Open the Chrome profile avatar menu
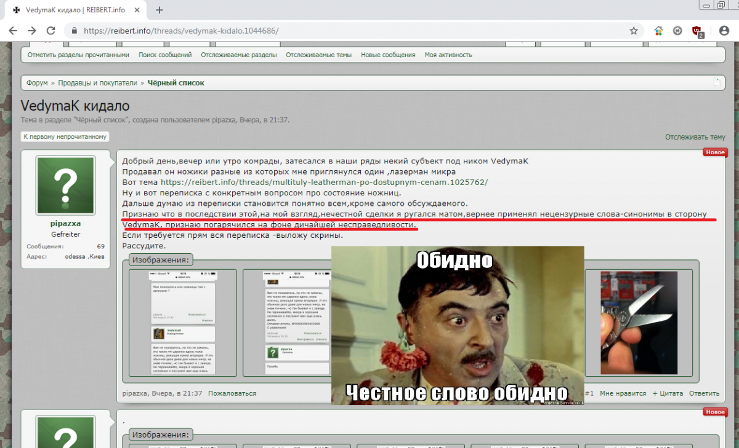 coord(724,30)
